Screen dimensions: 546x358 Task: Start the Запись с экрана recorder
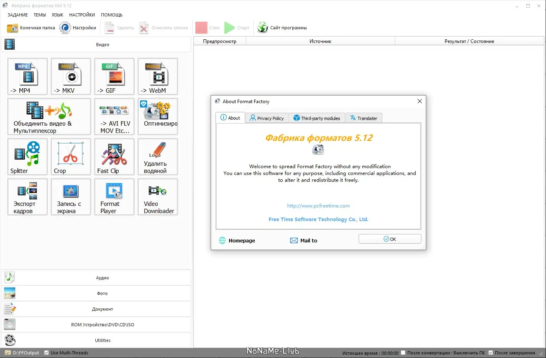71,197
